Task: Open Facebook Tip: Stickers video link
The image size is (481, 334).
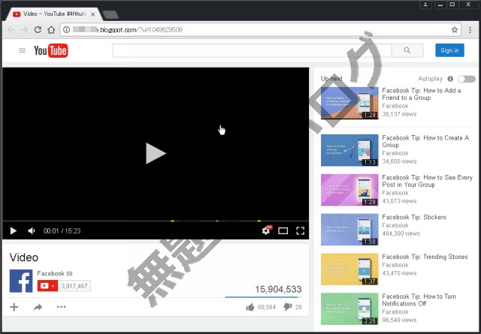Action: pyautogui.click(x=414, y=217)
